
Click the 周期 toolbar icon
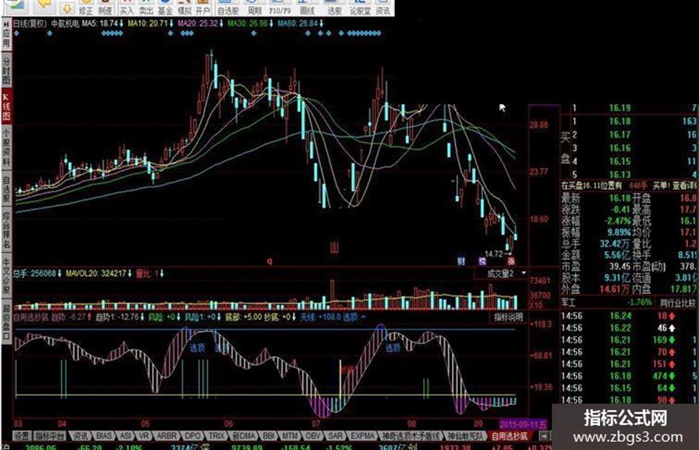(x=254, y=7)
